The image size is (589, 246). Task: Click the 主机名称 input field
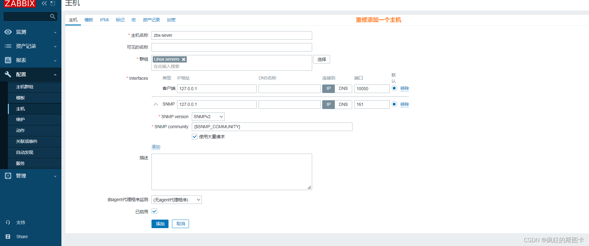tap(232, 35)
